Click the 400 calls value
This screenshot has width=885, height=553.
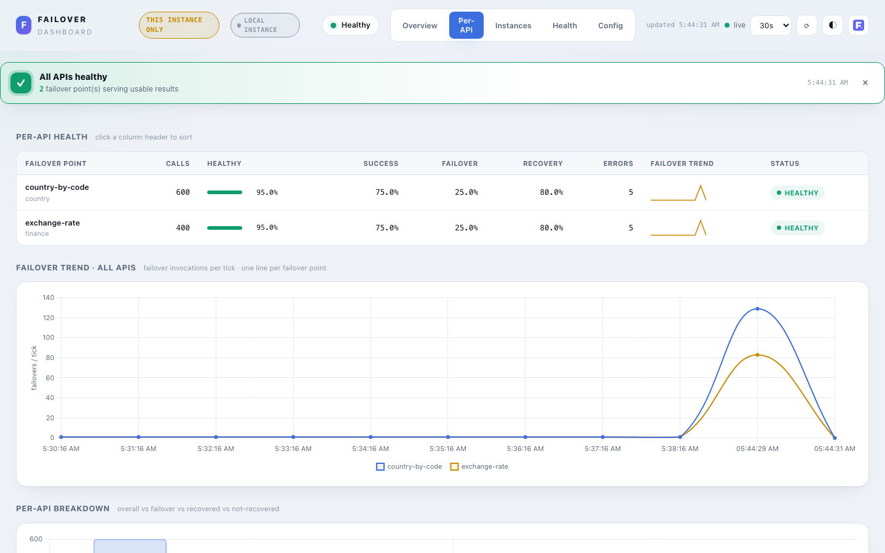pos(183,228)
